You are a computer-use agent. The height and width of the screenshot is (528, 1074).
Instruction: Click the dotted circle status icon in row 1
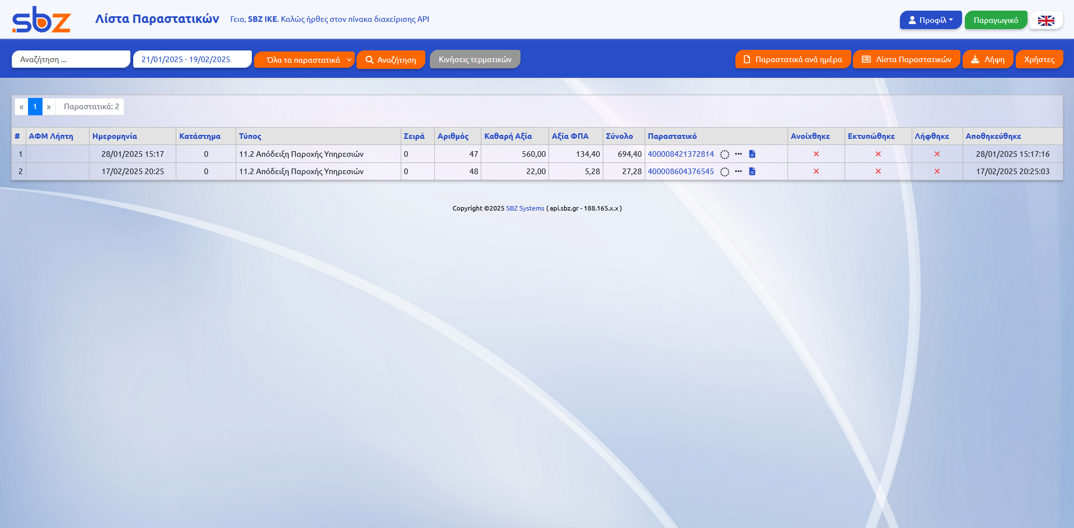[725, 155]
